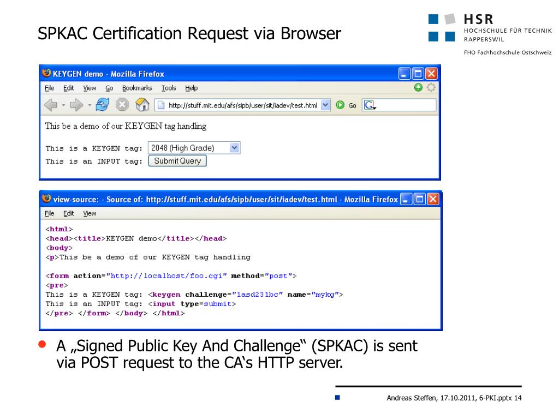Viewport: 559px width, 419px height.
Task: Open the Bookmarks menu
Action: 137,88
